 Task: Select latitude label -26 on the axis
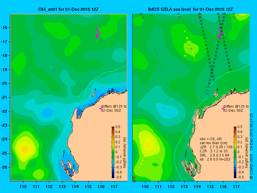point(4,167)
